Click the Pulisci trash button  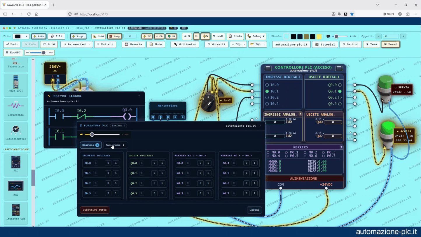click(x=105, y=44)
